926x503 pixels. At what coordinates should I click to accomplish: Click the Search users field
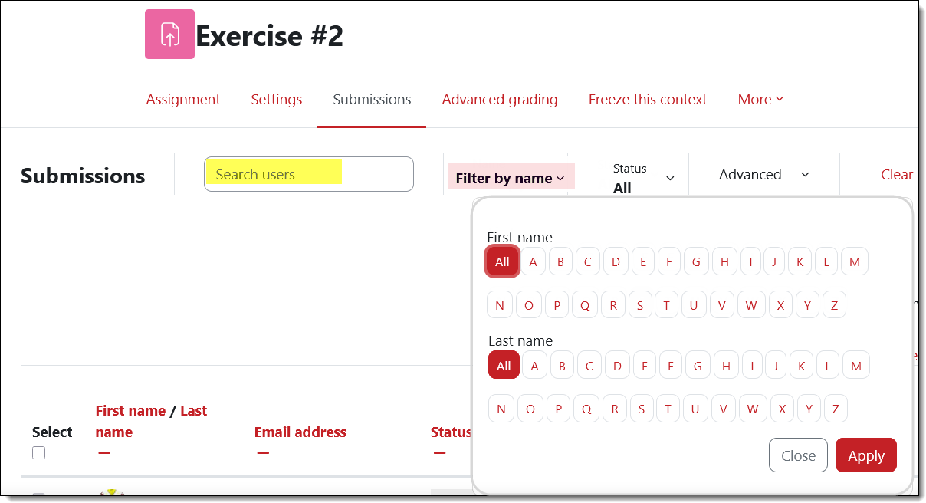[x=308, y=174]
